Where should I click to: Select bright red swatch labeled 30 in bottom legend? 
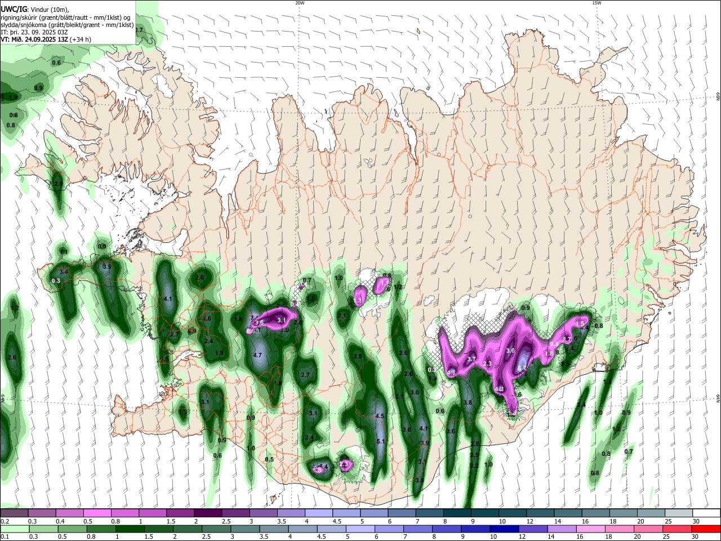[705, 529]
